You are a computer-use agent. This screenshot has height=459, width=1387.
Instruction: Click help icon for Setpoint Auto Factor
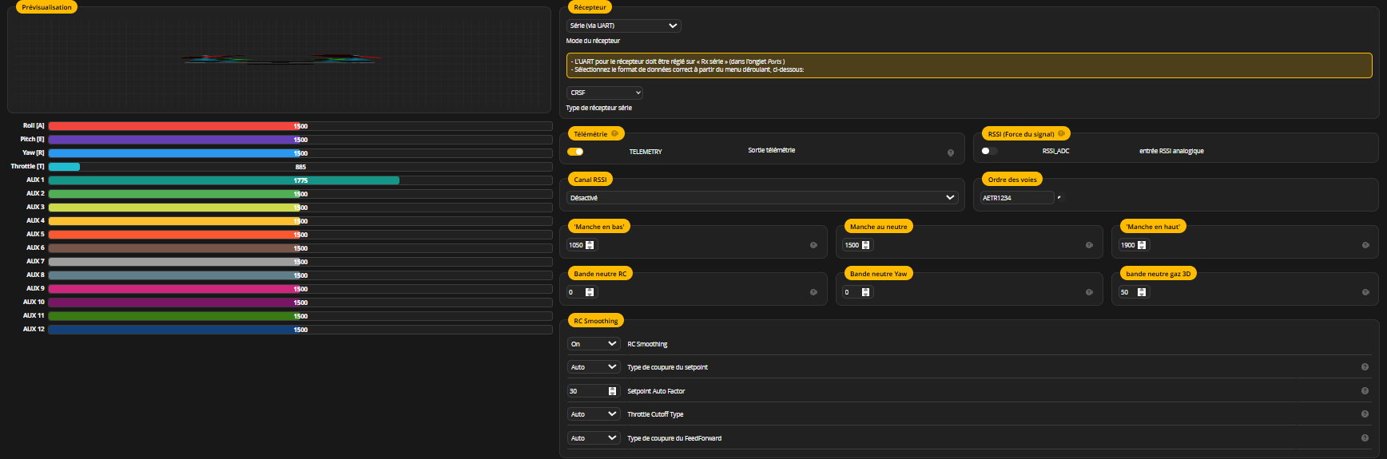click(x=1365, y=390)
